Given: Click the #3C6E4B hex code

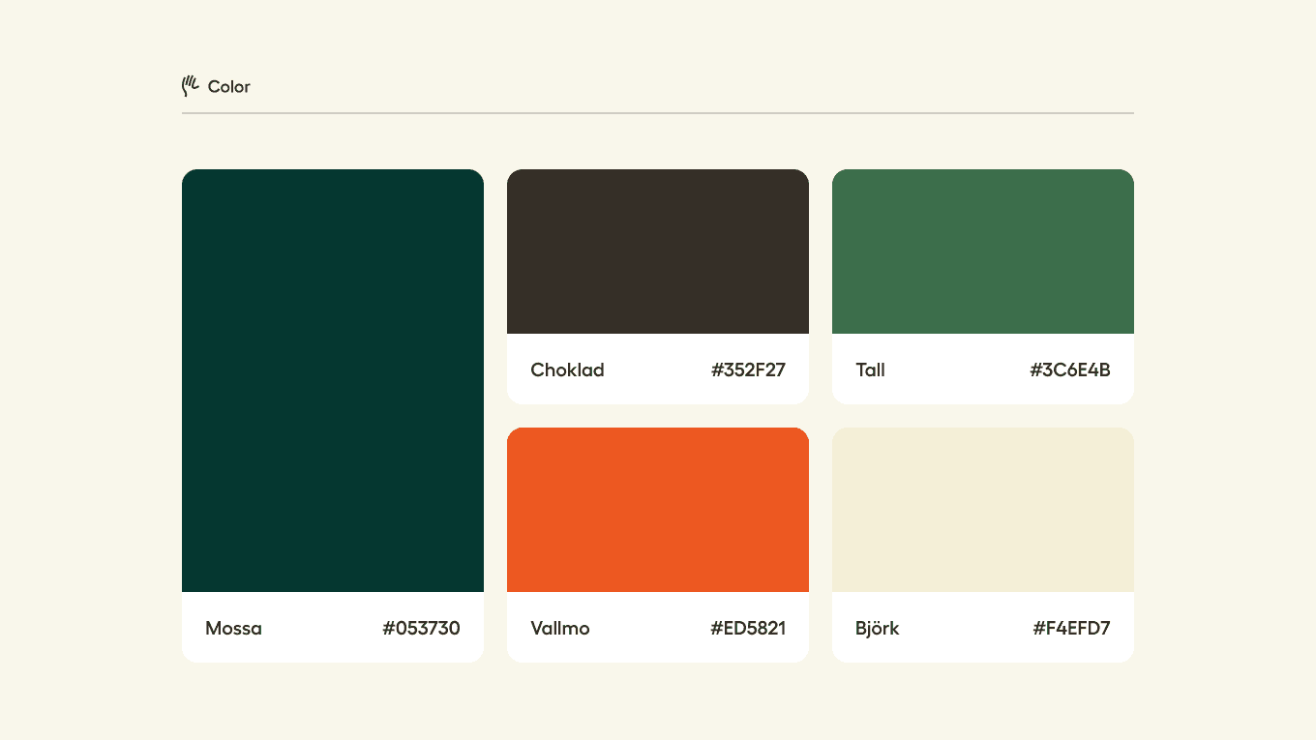Looking at the screenshot, I should click(x=1070, y=370).
